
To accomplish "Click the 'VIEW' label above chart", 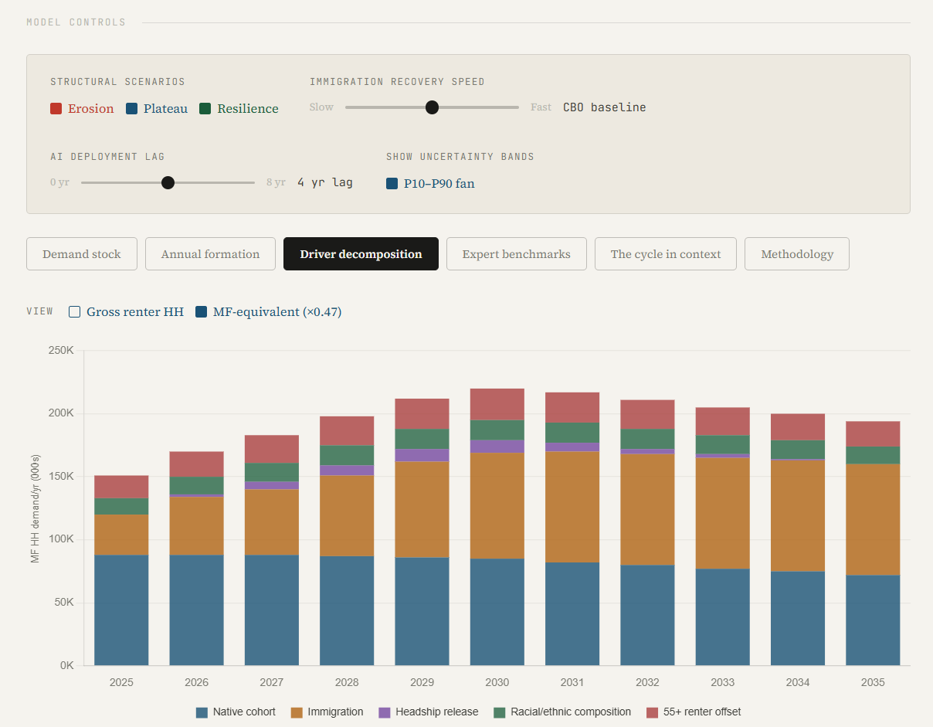I will [x=40, y=311].
